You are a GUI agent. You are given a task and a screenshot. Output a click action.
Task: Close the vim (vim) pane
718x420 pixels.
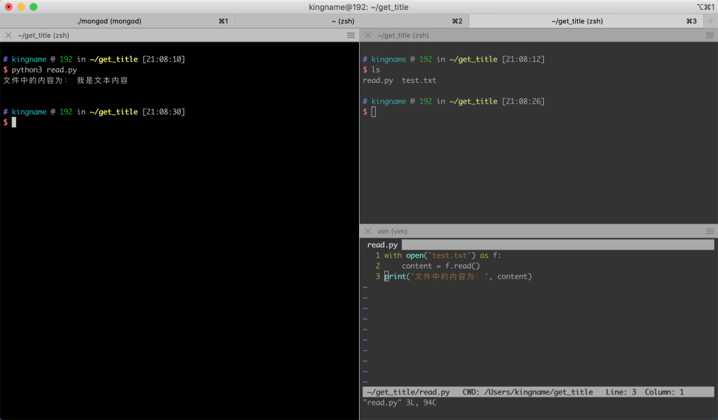click(368, 232)
